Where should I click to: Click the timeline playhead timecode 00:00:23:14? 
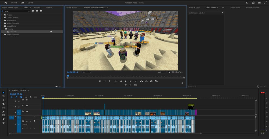pos(16,94)
